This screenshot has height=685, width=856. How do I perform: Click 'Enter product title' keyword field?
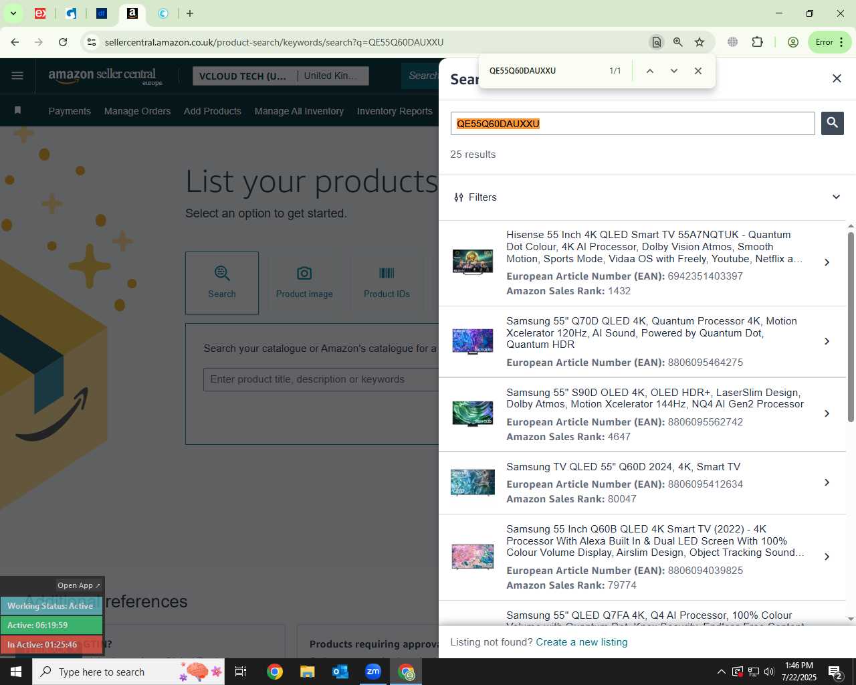(x=321, y=379)
